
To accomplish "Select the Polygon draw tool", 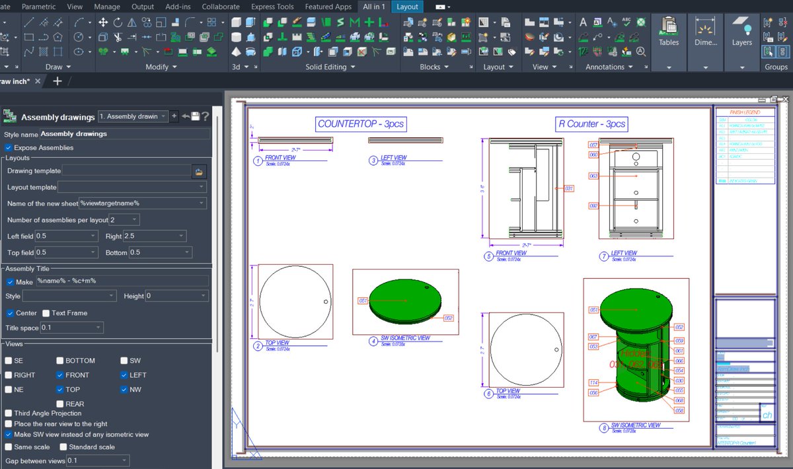I will click(58, 36).
